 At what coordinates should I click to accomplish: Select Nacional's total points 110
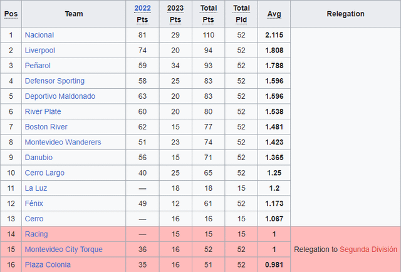[209, 35]
